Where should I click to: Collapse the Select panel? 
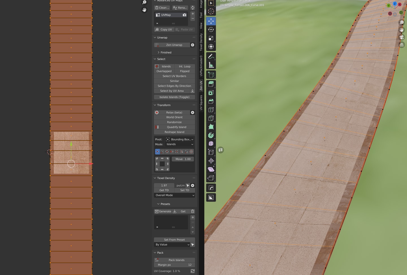pyautogui.click(x=155, y=59)
